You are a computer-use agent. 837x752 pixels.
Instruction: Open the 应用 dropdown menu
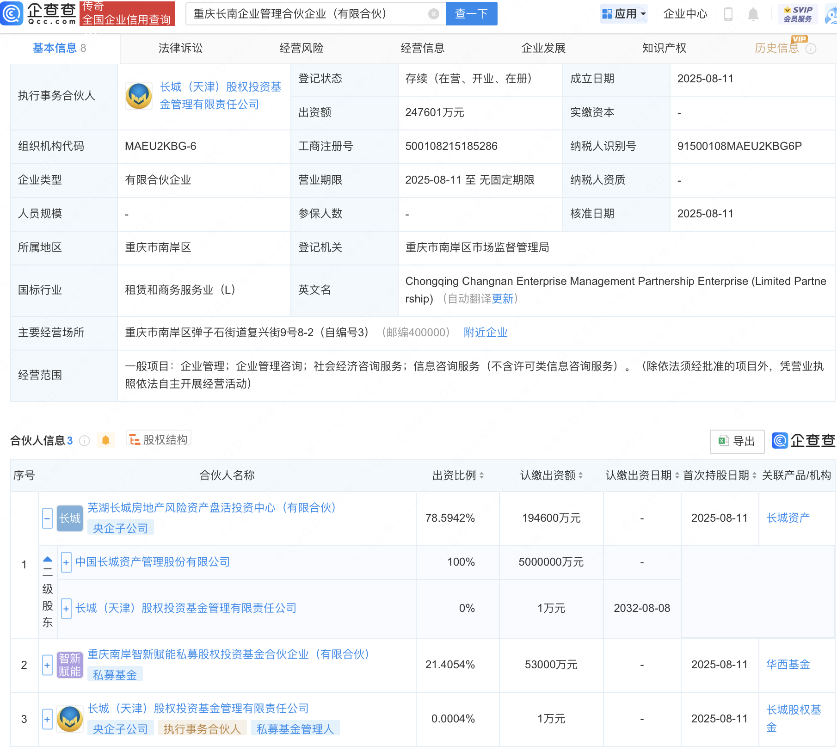click(x=623, y=14)
